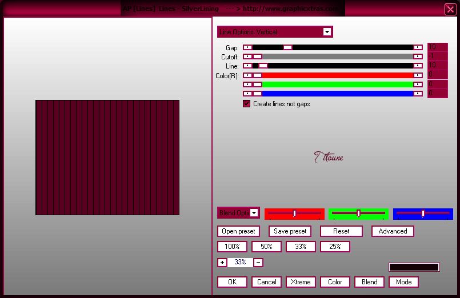Click the Gap value input field

point(438,47)
